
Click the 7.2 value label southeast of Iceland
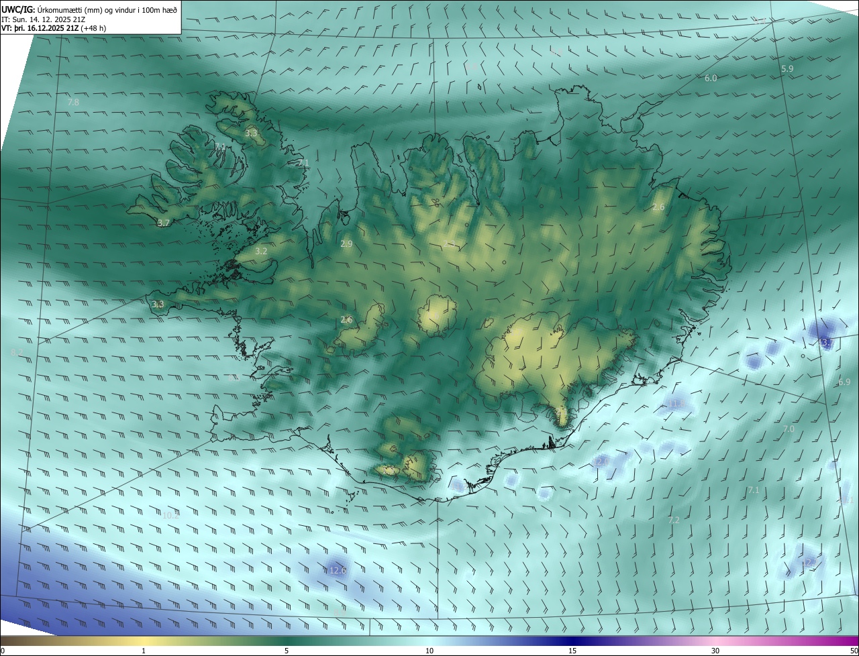click(x=674, y=520)
